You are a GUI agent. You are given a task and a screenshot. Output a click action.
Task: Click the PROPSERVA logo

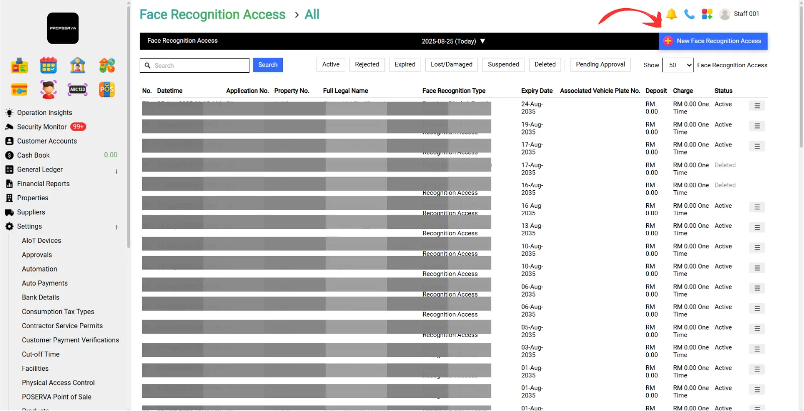coord(63,28)
